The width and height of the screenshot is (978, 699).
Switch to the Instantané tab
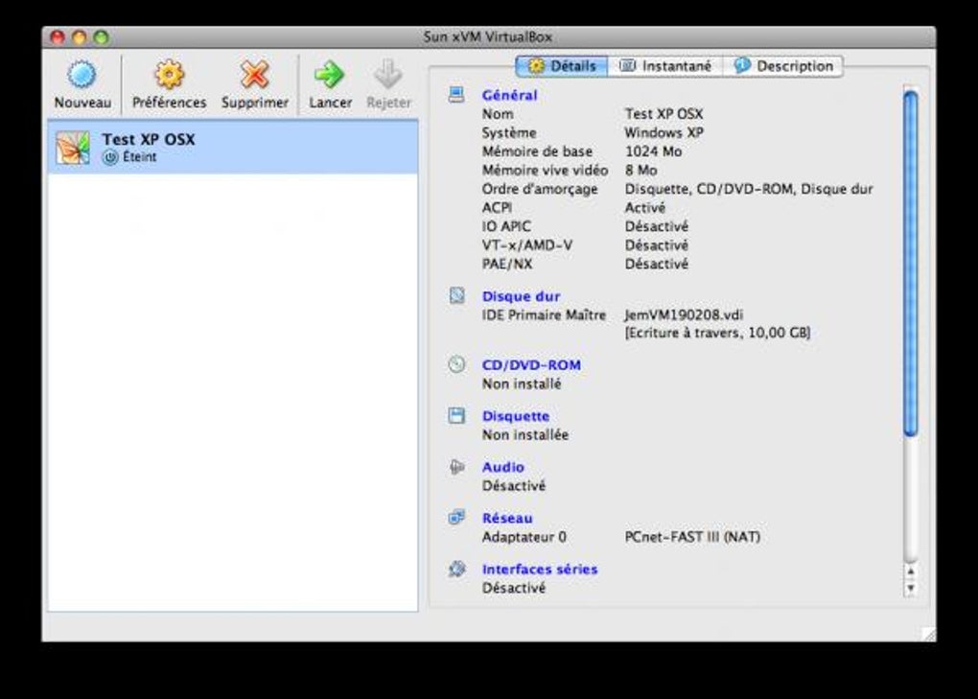click(664, 66)
